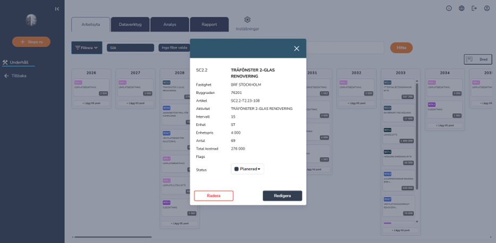Switch to the Analys tab
The image size is (496, 243).
pyautogui.click(x=170, y=24)
